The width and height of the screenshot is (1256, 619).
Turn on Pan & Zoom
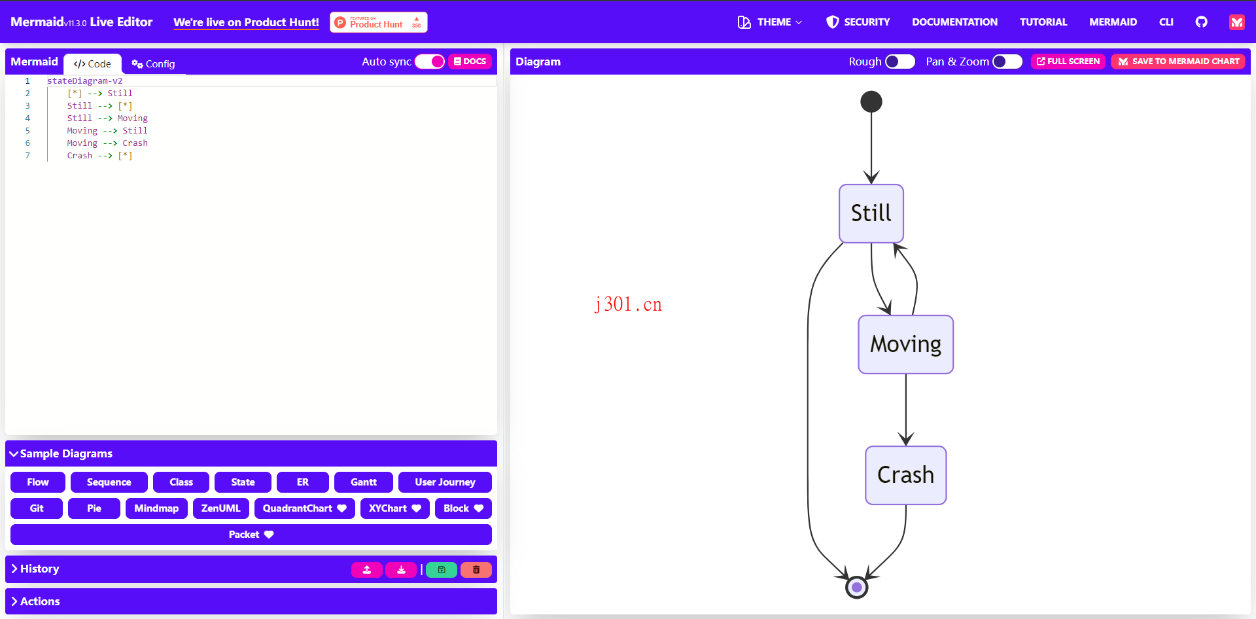(x=1007, y=61)
